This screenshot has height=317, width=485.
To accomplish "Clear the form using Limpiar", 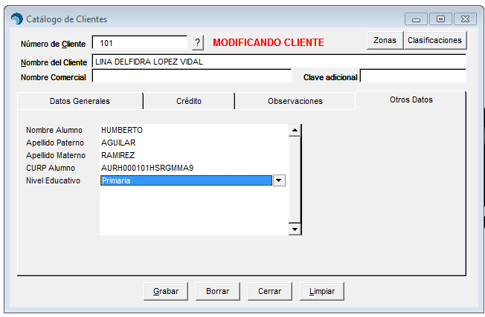I will [322, 291].
